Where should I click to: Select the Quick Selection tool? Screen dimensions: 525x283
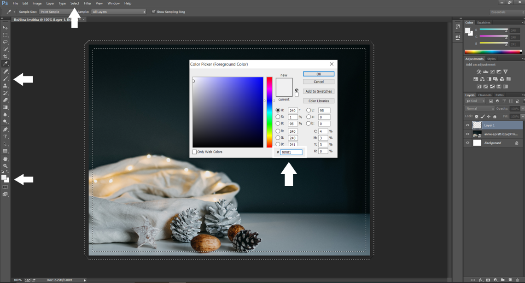5,49
